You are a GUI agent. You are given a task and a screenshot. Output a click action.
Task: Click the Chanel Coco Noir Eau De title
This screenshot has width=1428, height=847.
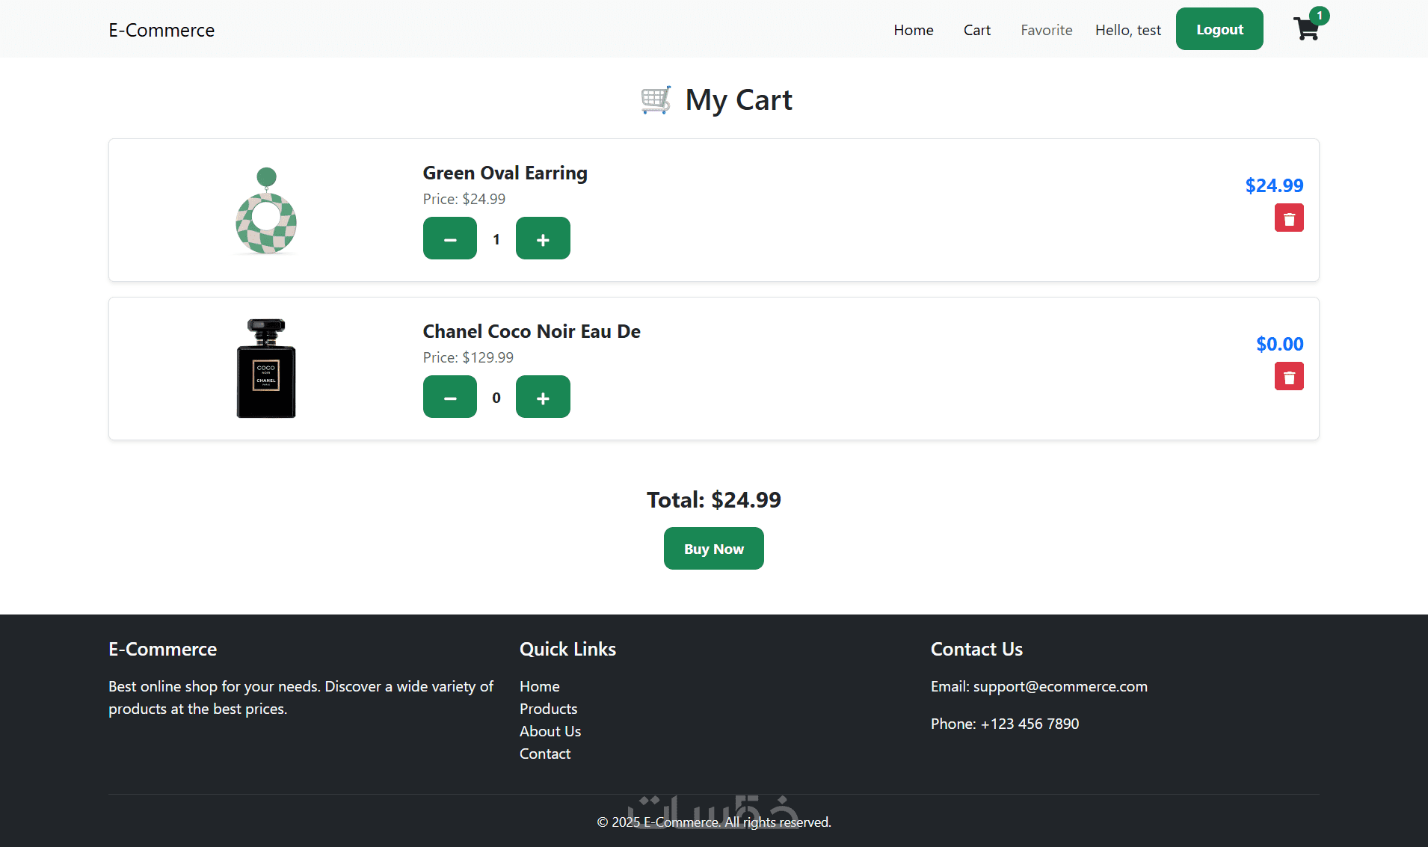pyautogui.click(x=532, y=332)
